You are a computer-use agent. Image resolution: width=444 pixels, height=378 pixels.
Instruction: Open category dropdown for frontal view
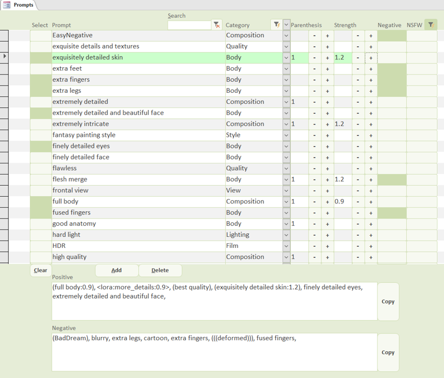tap(286, 191)
